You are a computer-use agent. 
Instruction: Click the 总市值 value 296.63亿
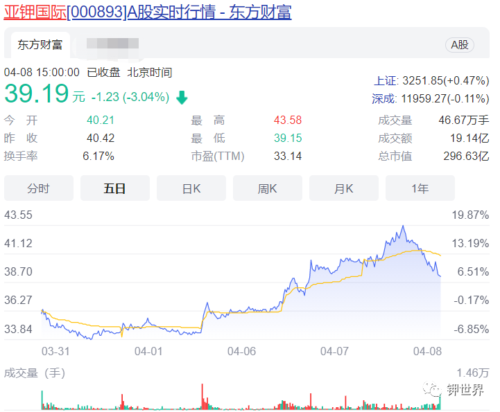coord(466,156)
